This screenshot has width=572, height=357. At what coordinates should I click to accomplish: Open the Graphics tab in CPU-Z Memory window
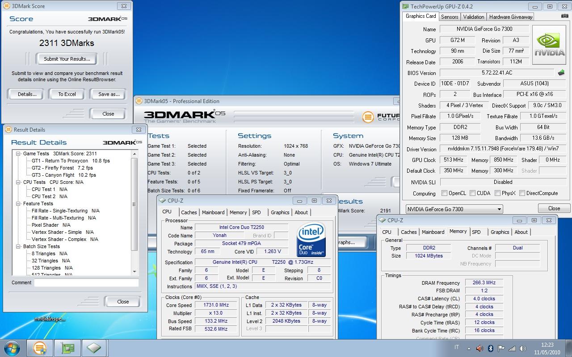pos(500,232)
